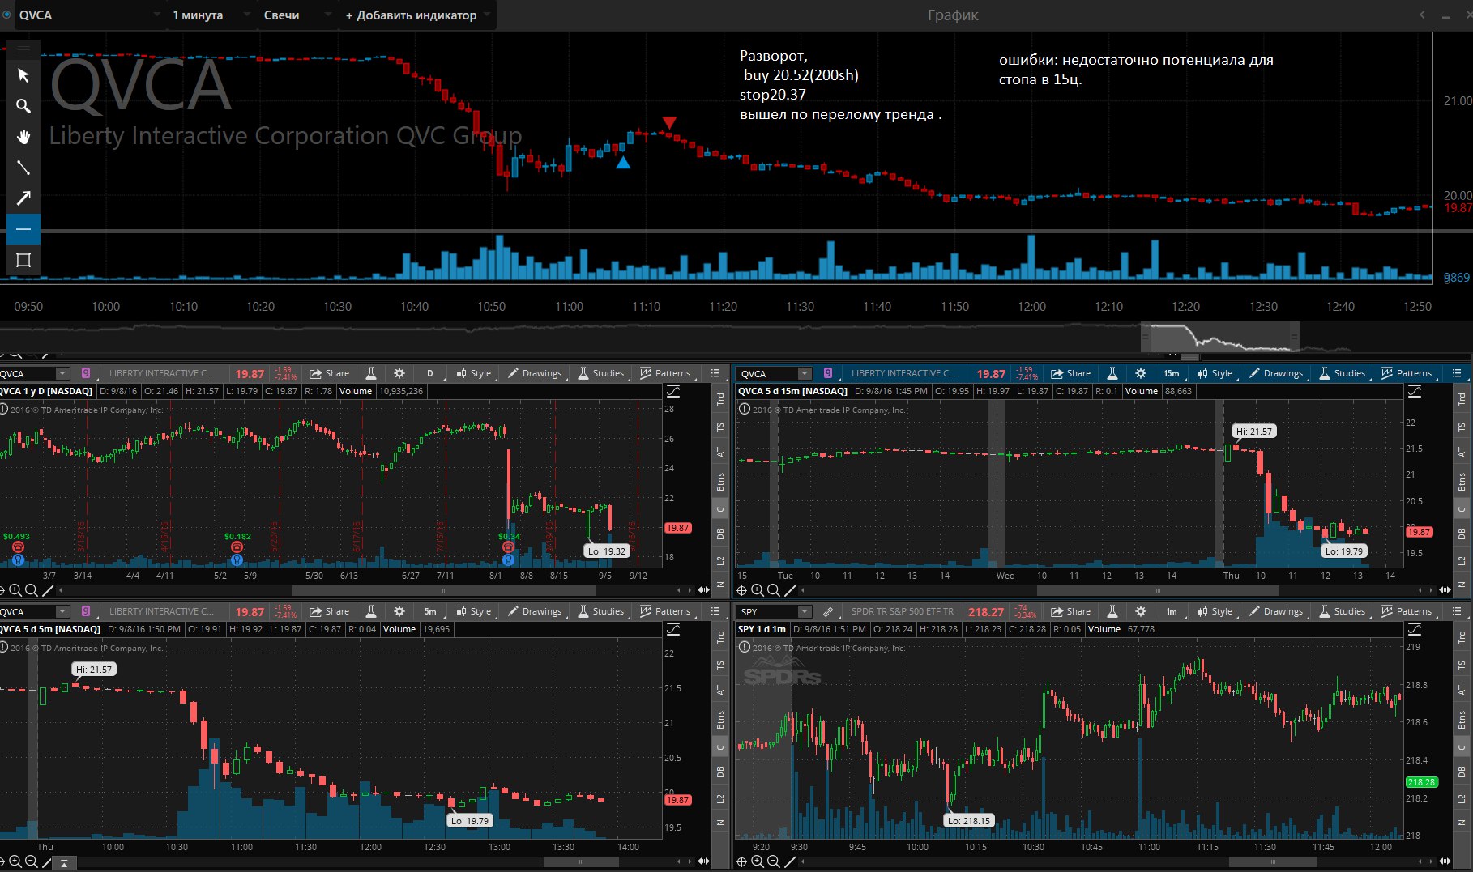Click Share in the SPY chart toolbar

1070,611
